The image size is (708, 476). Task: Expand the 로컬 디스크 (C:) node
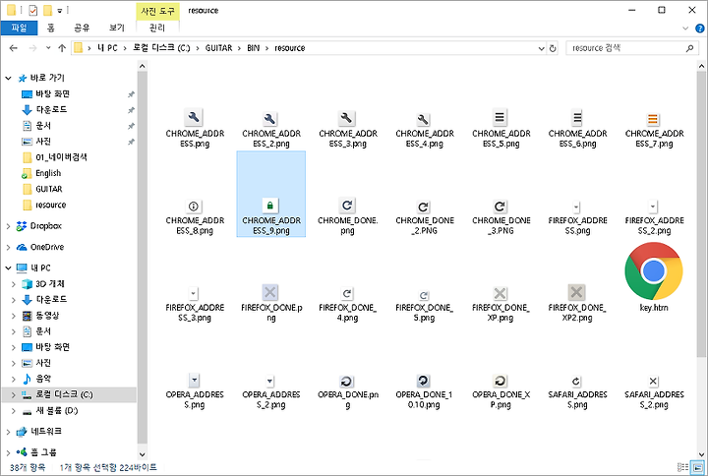[x=14, y=394]
